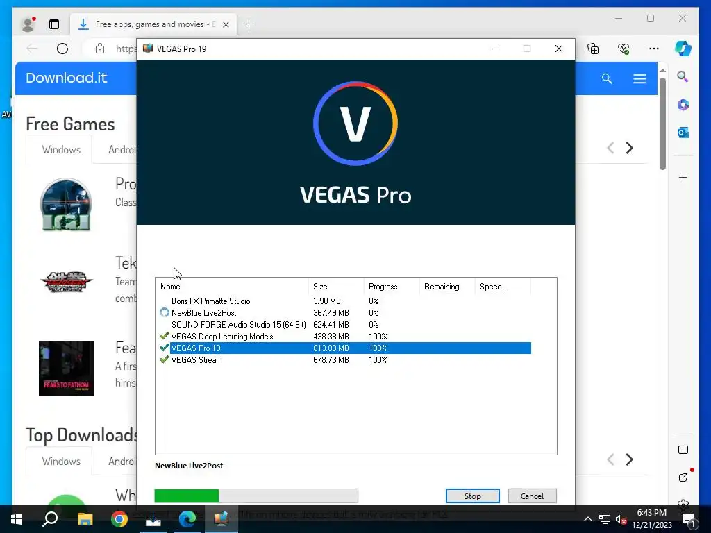Open Edge sidebar search icon
The height and width of the screenshot is (533, 711).
(683, 76)
